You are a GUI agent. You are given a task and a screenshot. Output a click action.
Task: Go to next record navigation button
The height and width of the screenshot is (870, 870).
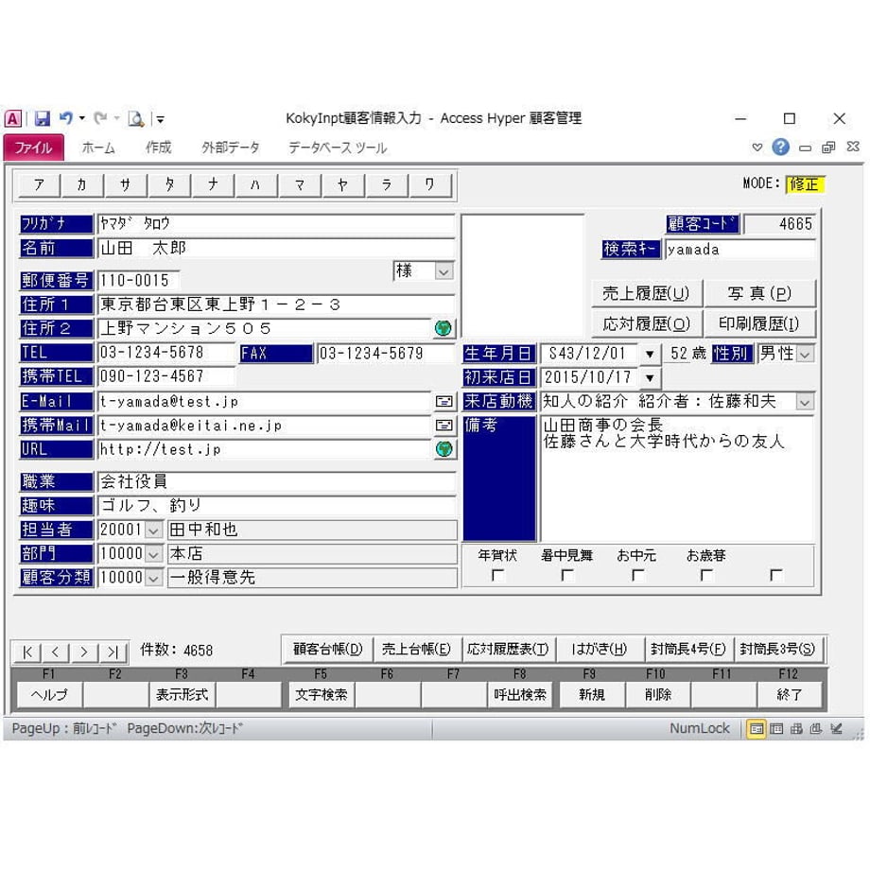click(84, 652)
